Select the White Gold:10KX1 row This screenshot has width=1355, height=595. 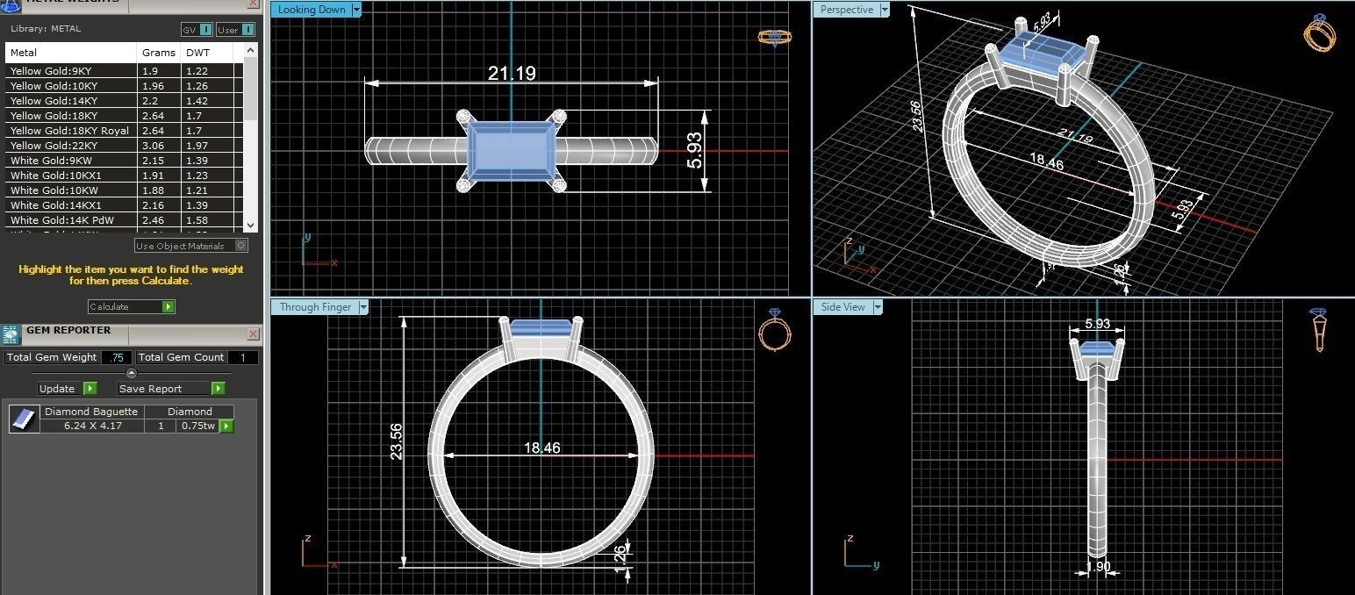(x=125, y=176)
